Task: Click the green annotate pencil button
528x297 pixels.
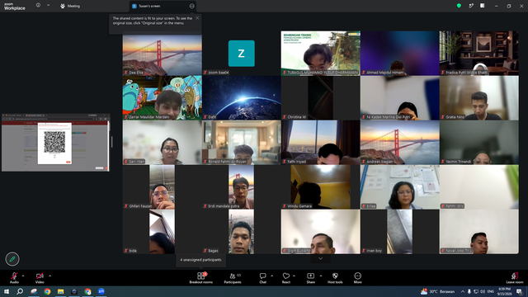Action: pos(12,259)
